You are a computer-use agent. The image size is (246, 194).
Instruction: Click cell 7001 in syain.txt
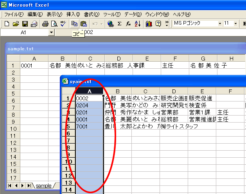[x=89, y=126]
